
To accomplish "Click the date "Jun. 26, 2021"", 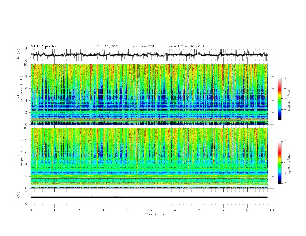I will tap(108, 46).
